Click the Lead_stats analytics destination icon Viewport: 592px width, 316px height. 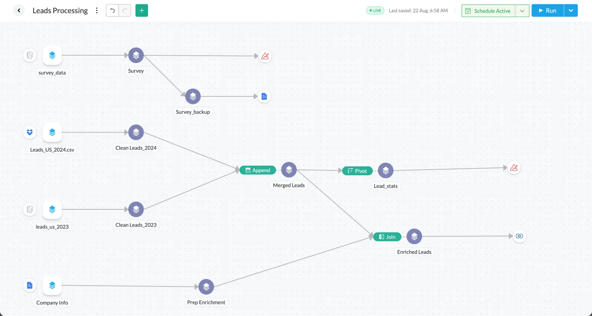[x=514, y=168]
